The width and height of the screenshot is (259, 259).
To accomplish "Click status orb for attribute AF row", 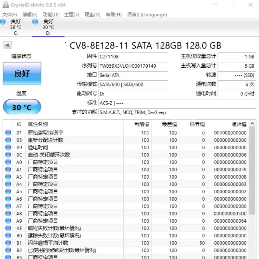I will pyautogui.click(x=8, y=228).
